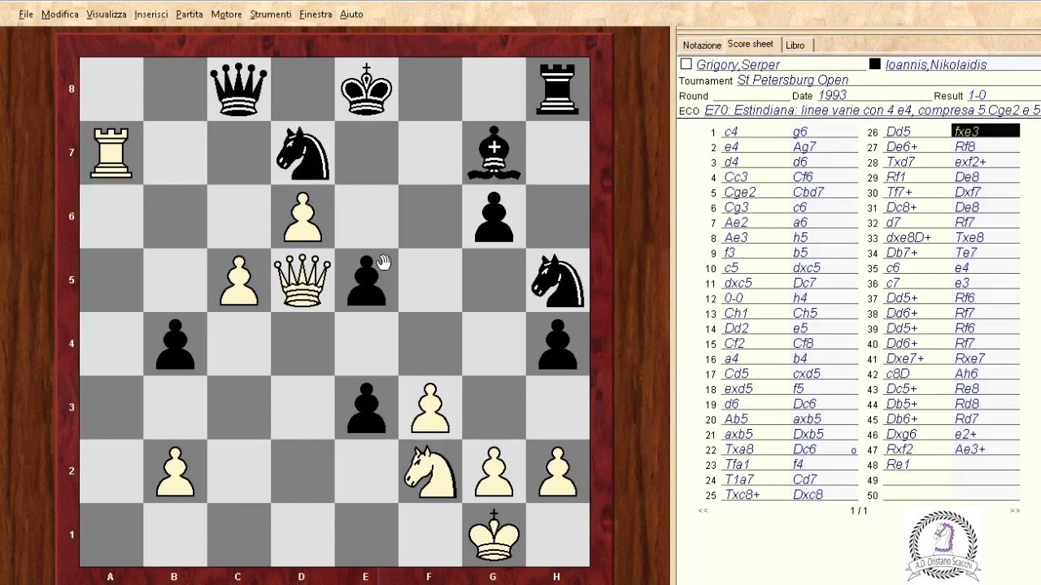Screen dimensions: 1041x585
Task: Select the white rook on a7
Action: tap(111, 153)
